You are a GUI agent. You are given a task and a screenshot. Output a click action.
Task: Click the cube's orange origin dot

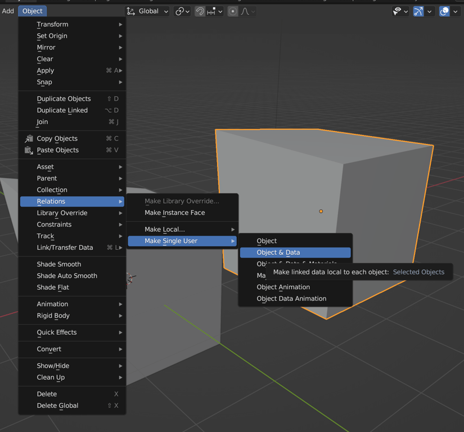click(x=321, y=211)
